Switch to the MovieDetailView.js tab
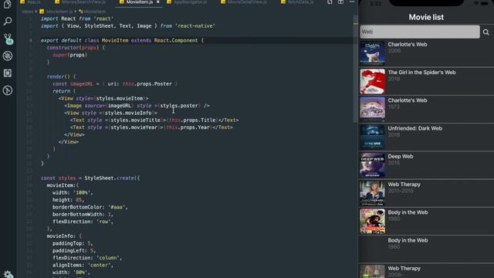The image size is (494, 278). (244, 2)
